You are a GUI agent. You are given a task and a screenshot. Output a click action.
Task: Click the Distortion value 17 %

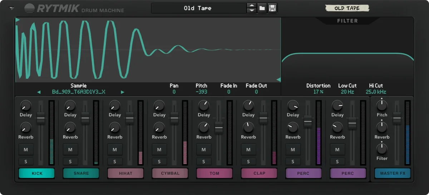pos(318,92)
